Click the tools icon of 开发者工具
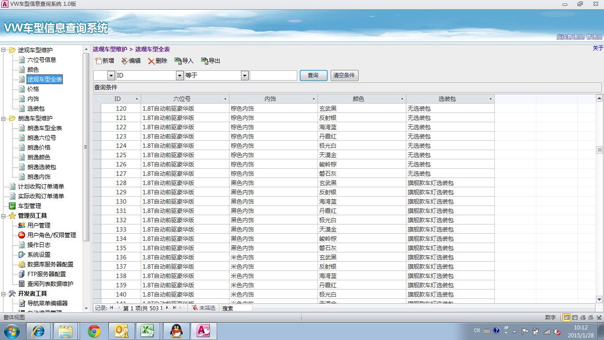 pyautogui.click(x=12, y=294)
